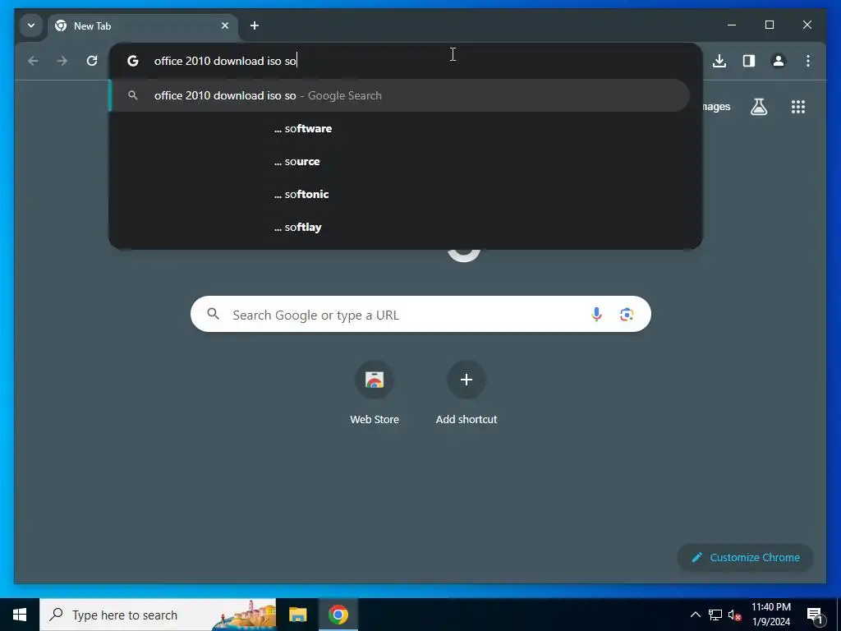Minimize the Chrome window

(732, 25)
